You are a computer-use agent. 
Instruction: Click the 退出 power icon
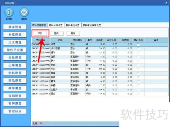(24, 12)
